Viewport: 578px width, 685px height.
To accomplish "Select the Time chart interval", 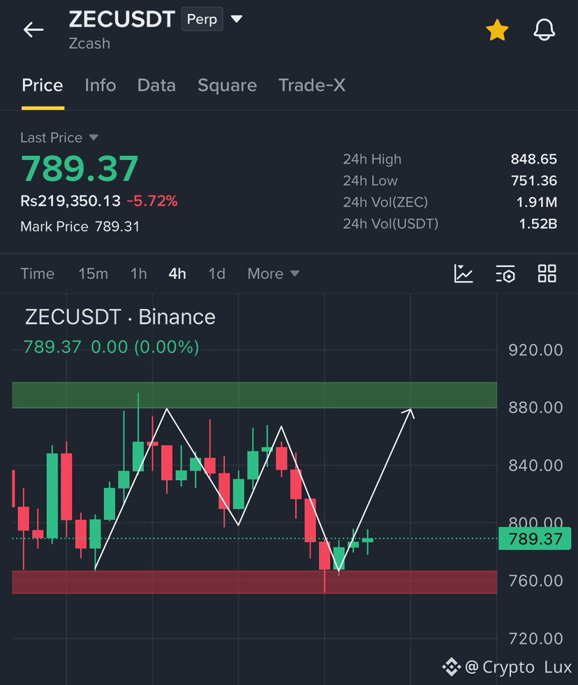I will 38,274.
